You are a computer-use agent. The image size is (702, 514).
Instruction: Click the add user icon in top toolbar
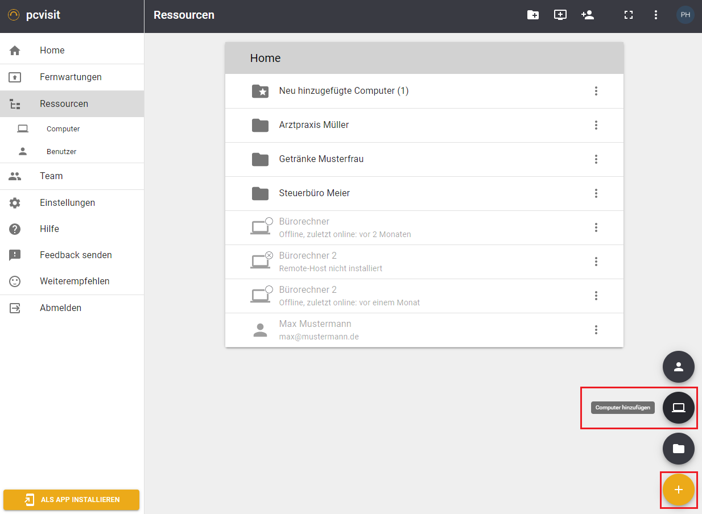coord(588,15)
